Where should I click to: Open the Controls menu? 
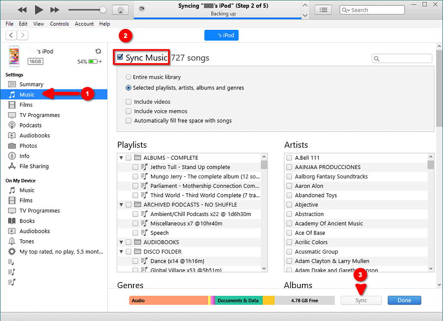click(x=59, y=24)
